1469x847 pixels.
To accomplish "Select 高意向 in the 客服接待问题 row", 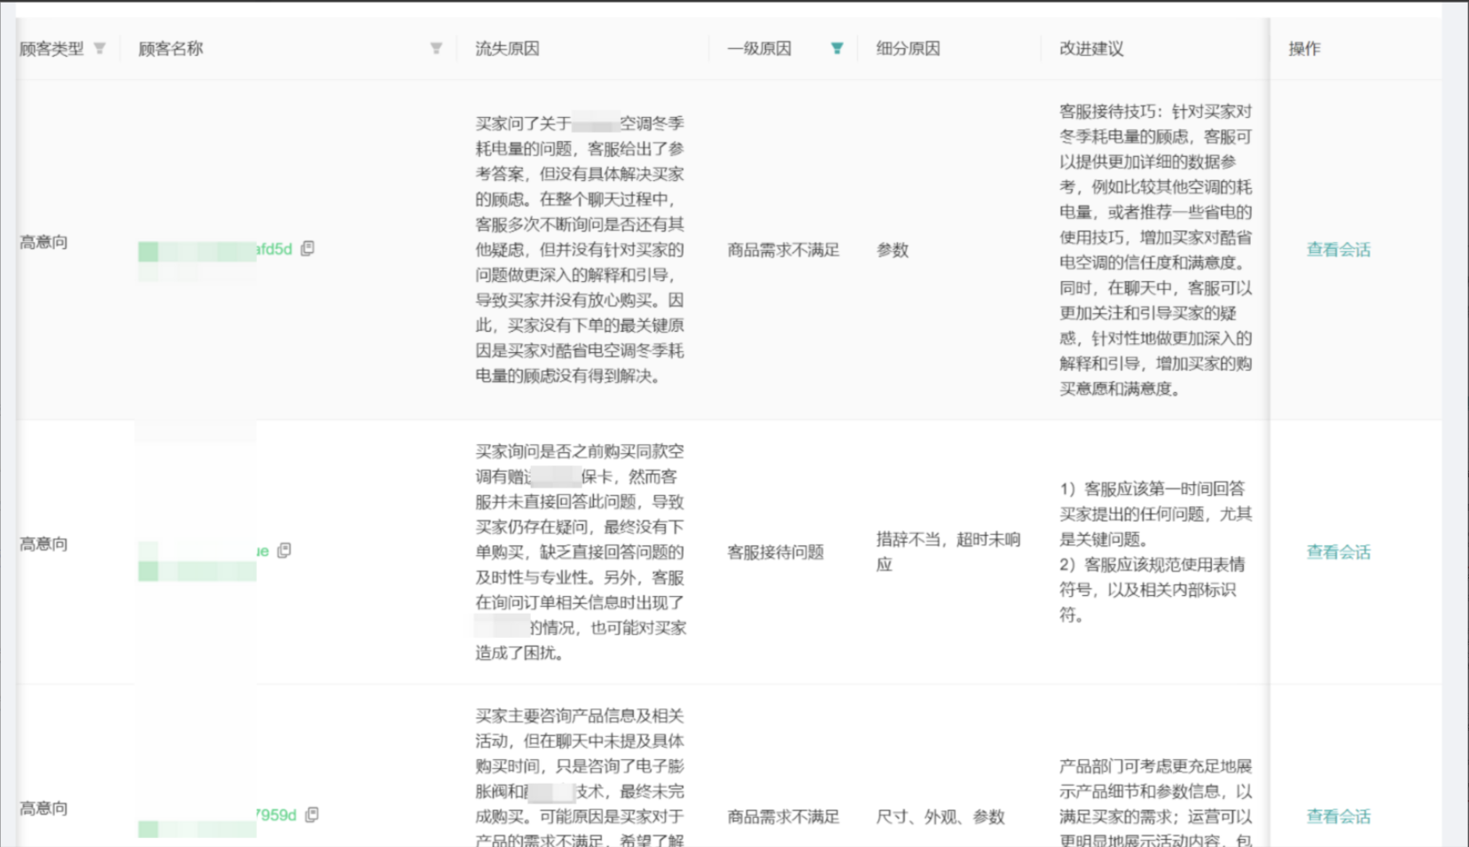I will coord(43,544).
